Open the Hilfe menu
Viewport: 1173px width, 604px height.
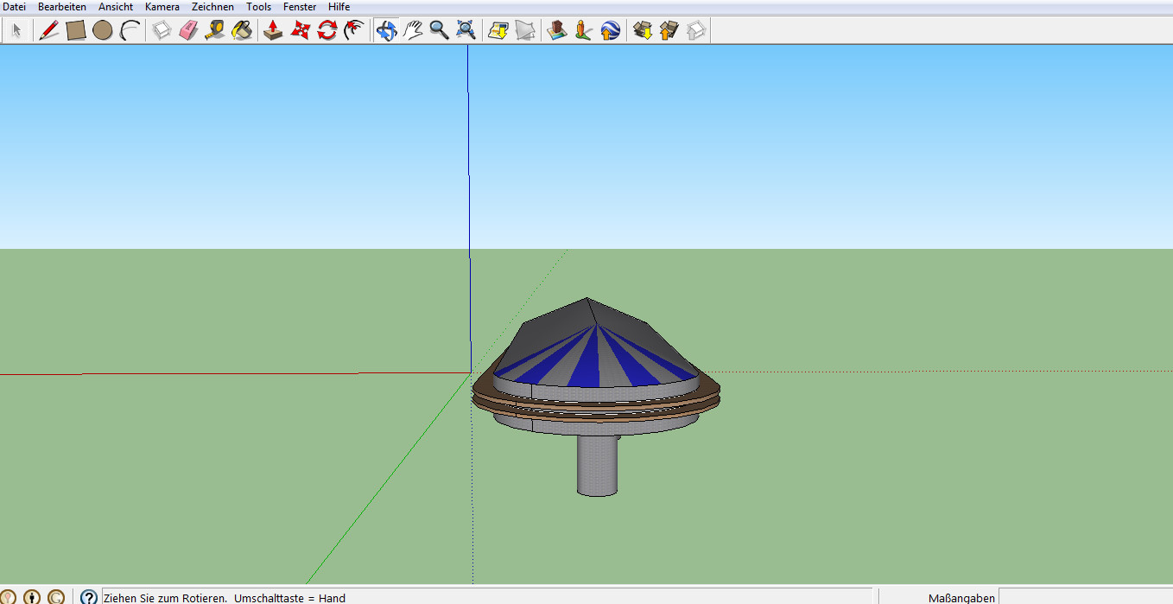[x=339, y=7]
